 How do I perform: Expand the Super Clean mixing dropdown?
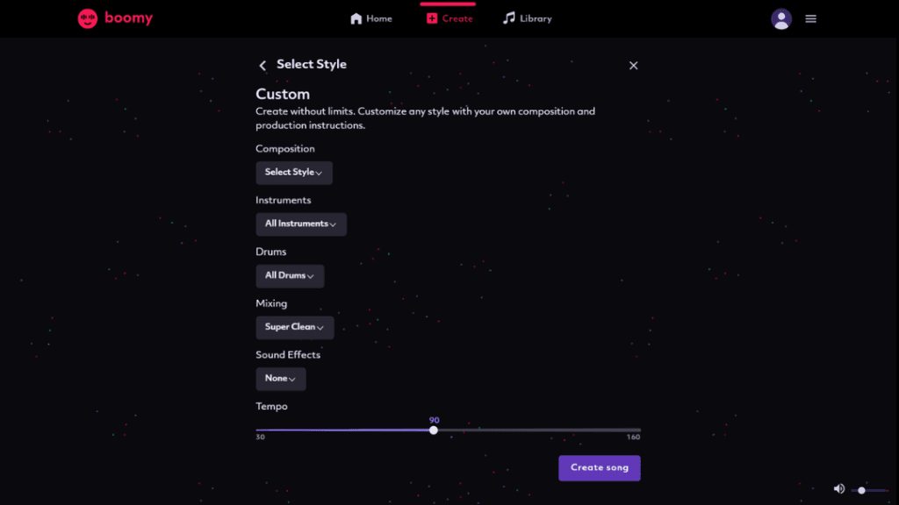coord(295,327)
